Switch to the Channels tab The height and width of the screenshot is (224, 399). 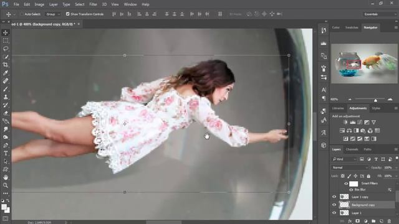click(x=352, y=149)
